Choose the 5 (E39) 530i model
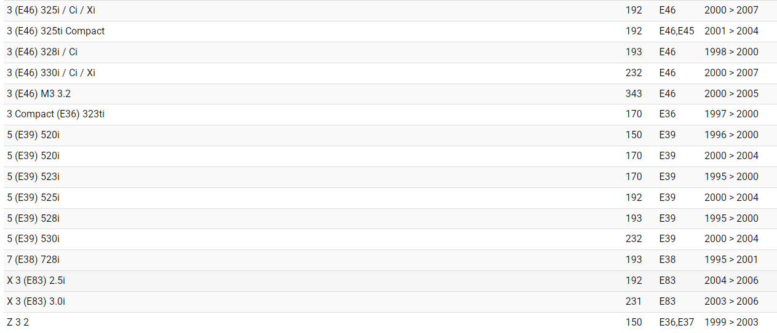The image size is (777, 333). coord(33,239)
